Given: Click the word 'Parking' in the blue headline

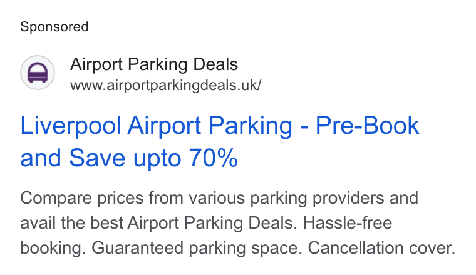Looking at the screenshot, I should (x=251, y=126).
